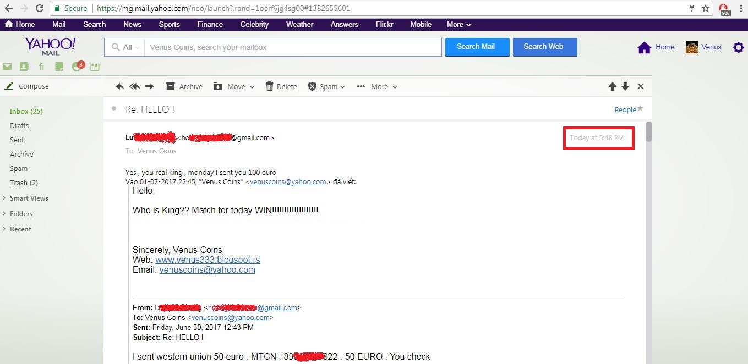748x364 pixels.
Task: Open the Spam dropdown
Action: tap(326, 86)
